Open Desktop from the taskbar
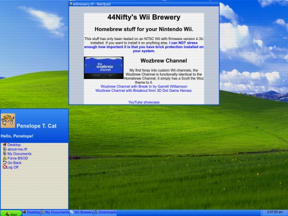This screenshot has height=216, width=288. [x=31, y=212]
